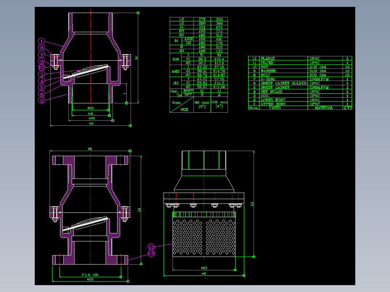Select the FLANGE entry in the parts list
Viewport: 390px width, 292px height.
pyautogui.click(x=268, y=59)
